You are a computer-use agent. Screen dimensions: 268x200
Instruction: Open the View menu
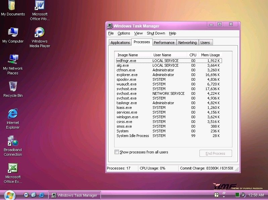(x=138, y=33)
